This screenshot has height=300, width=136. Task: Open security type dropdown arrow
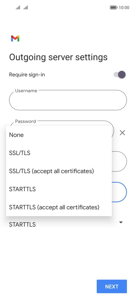point(121,222)
